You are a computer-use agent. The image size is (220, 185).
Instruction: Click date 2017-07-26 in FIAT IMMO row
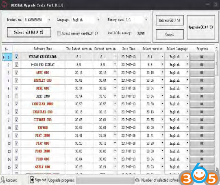point(129,135)
